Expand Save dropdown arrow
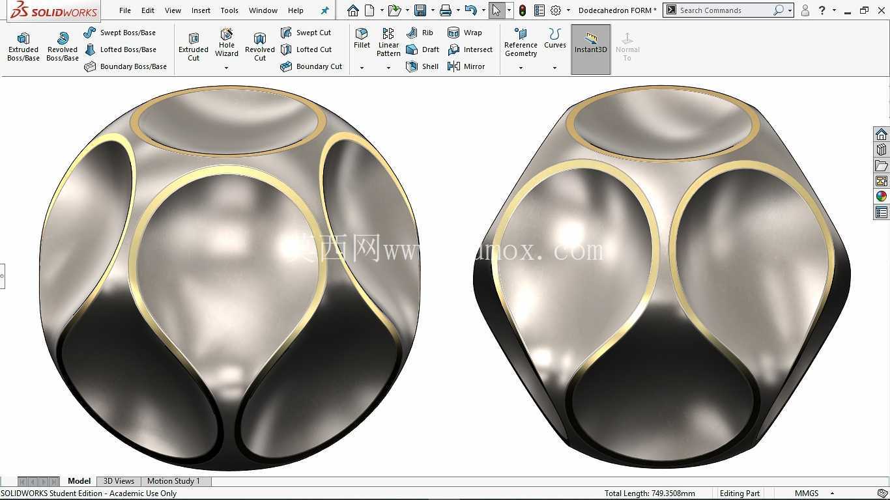Screen dimensions: 890x500 coord(432,10)
